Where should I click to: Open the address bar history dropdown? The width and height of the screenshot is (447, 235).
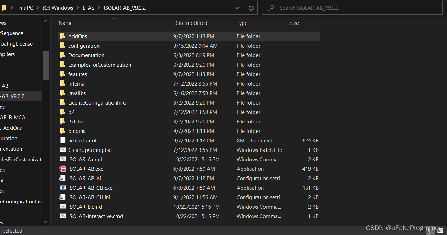coord(238,8)
